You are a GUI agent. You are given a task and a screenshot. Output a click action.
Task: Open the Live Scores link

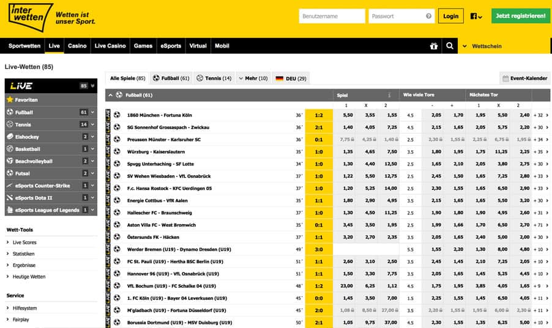tap(24, 242)
